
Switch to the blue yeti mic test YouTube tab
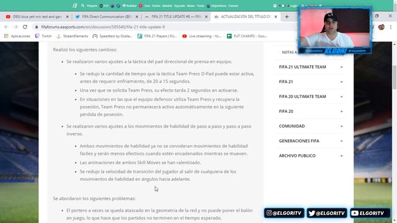pyautogui.click(x=37, y=17)
